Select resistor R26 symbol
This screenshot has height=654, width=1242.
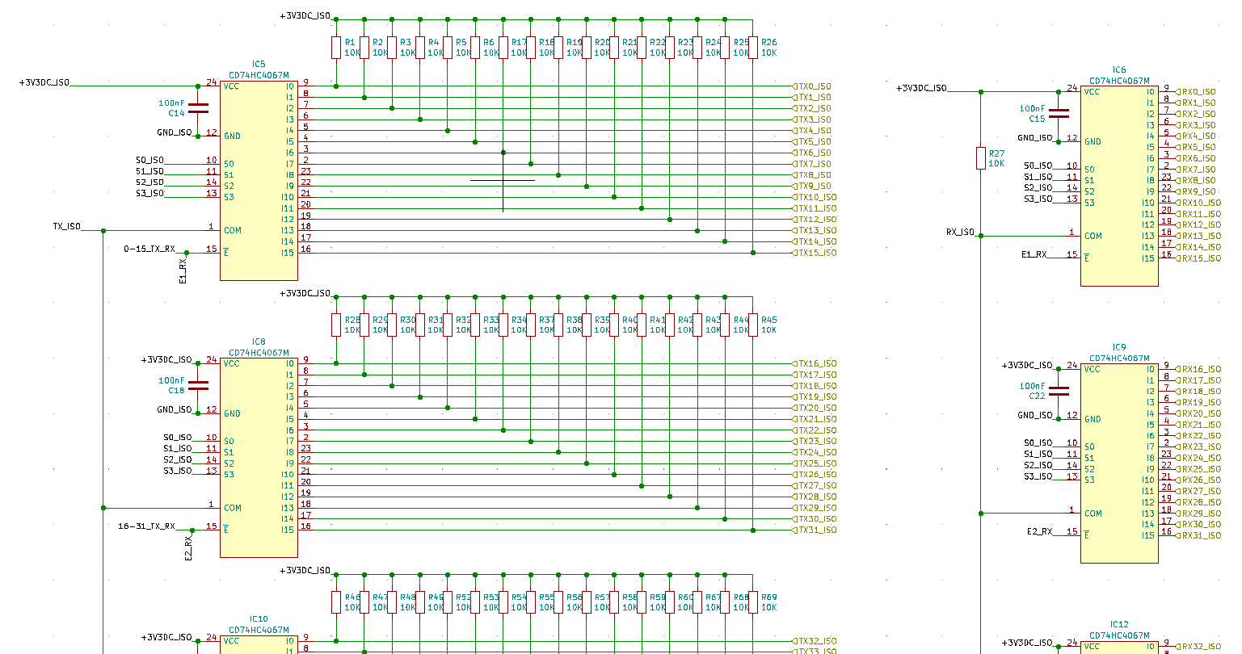pyautogui.click(x=753, y=47)
